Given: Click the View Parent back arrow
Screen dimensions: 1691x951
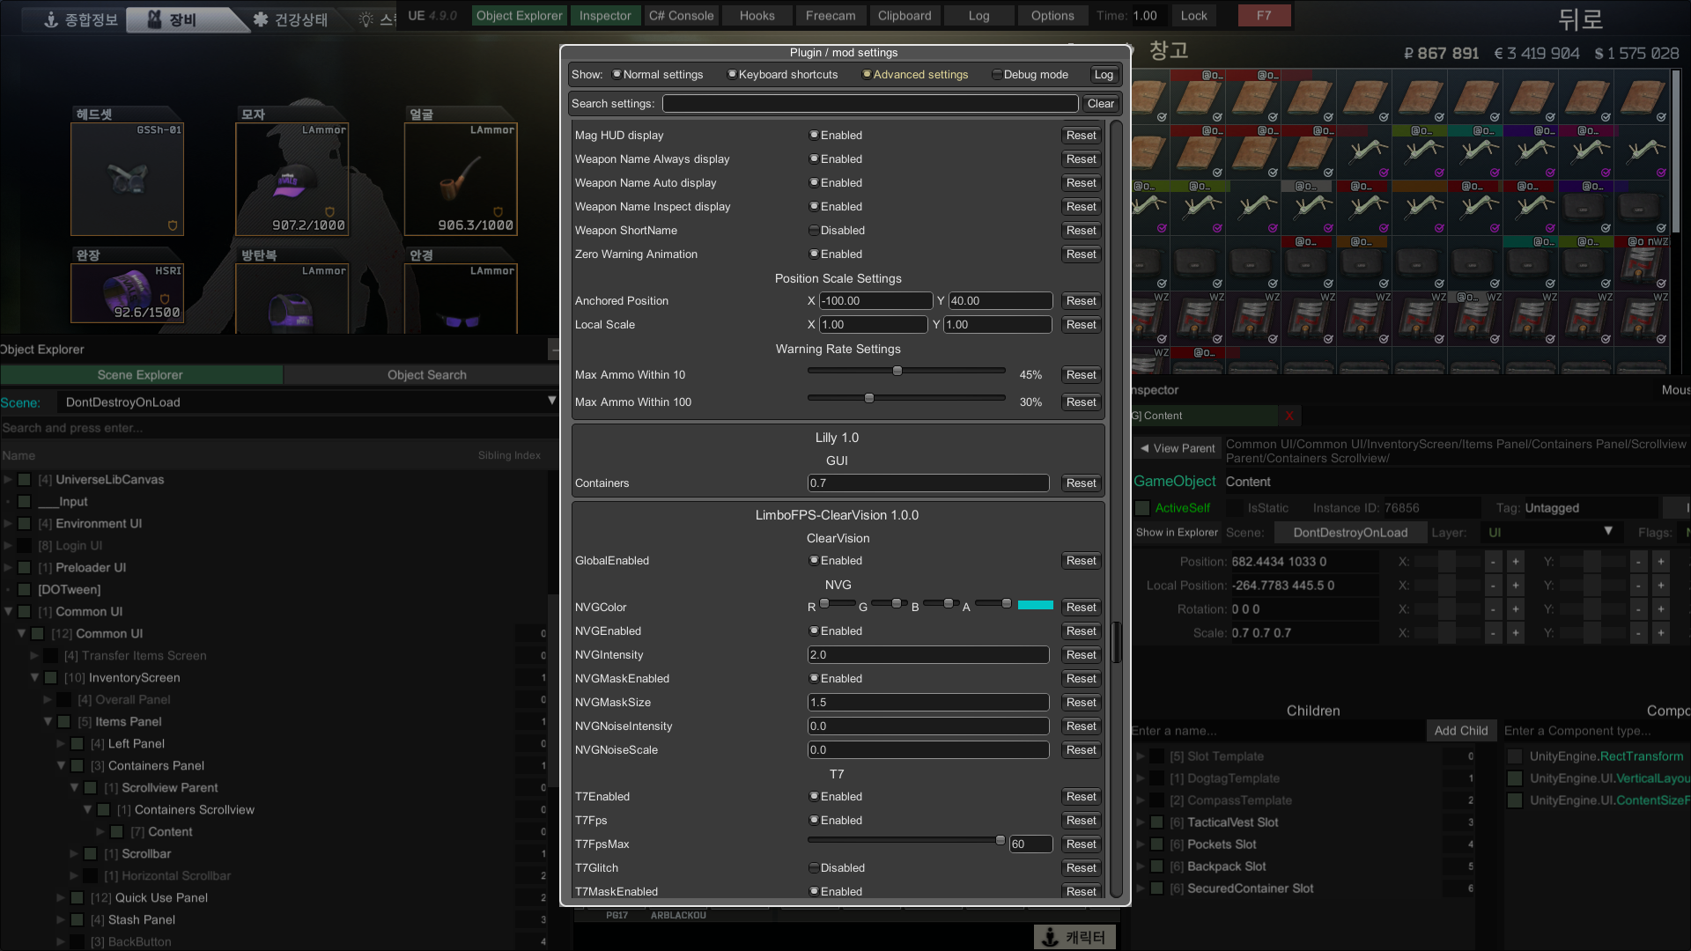Looking at the screenshot, I should pyautogui.click(x=1144, y=448).
